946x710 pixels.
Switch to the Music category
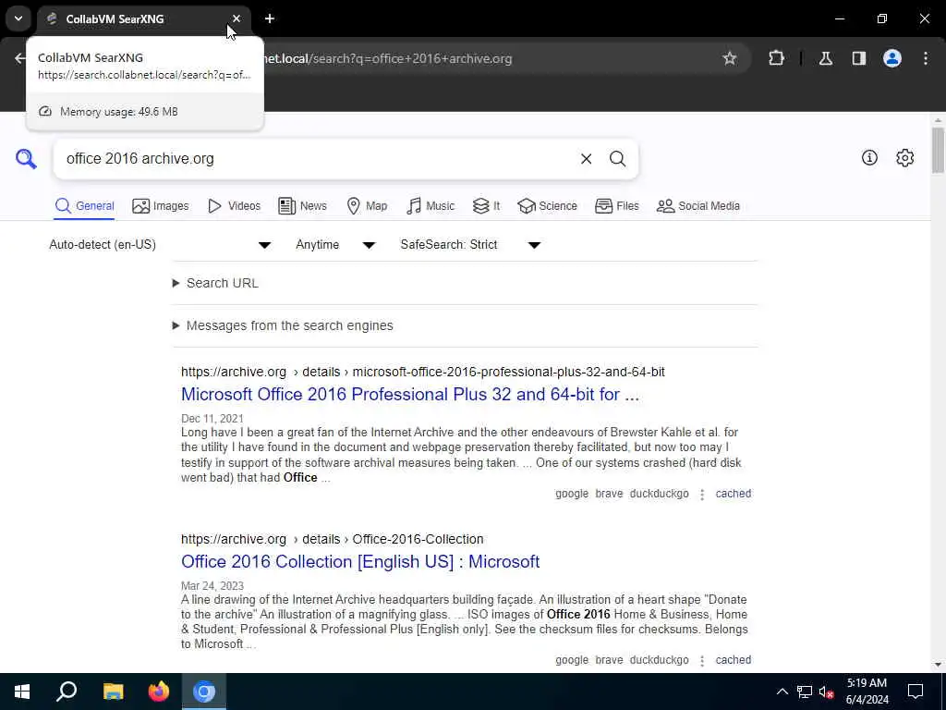point(431,206)
